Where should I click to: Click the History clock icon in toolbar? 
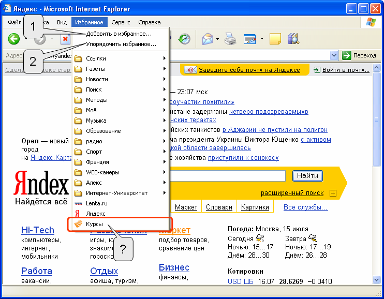click(184, 39)
